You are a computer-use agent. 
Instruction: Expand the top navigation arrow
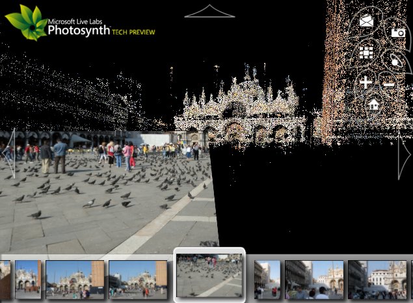[x=209, y=11]
